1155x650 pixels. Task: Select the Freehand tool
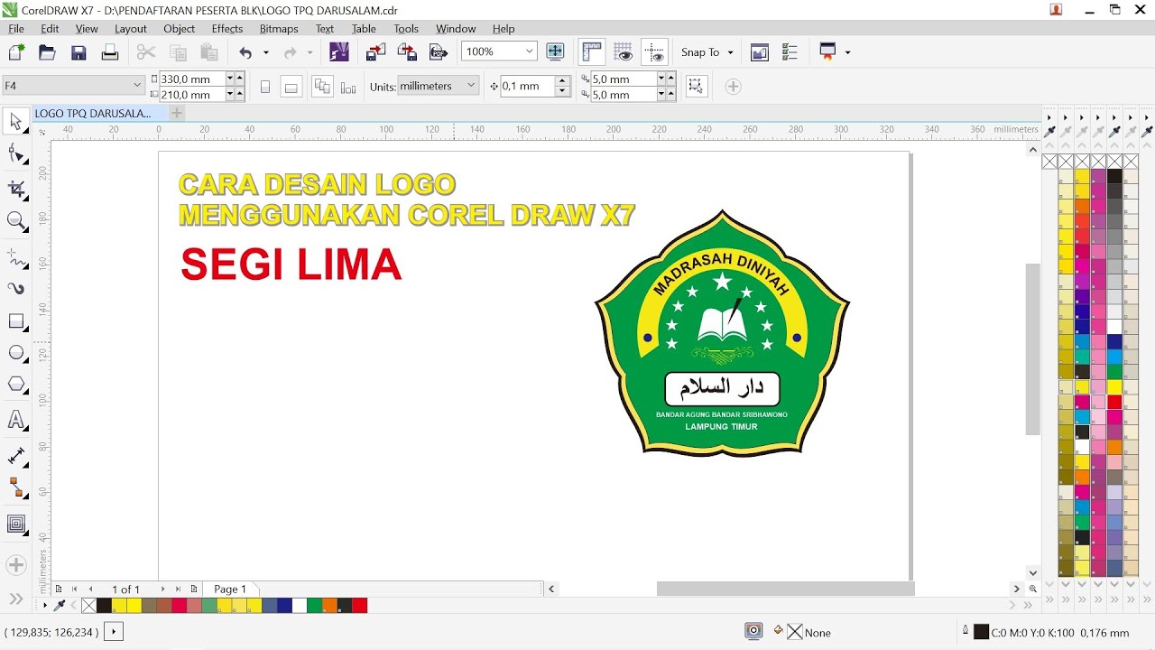[16, 257]
